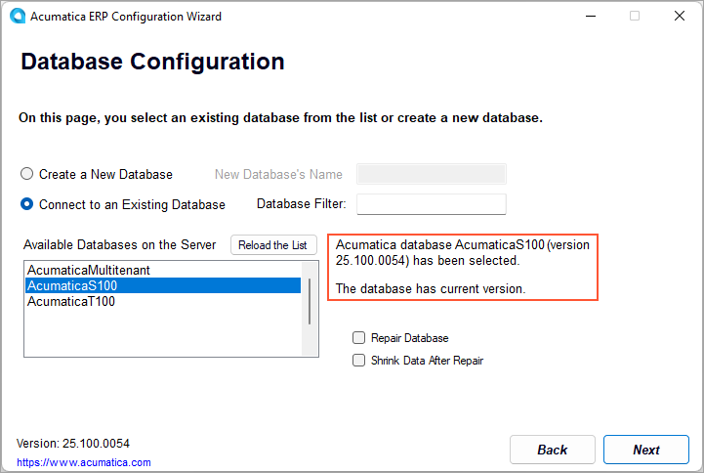
Task: Click the database list scrollbar
Action: tap(310, 301)
